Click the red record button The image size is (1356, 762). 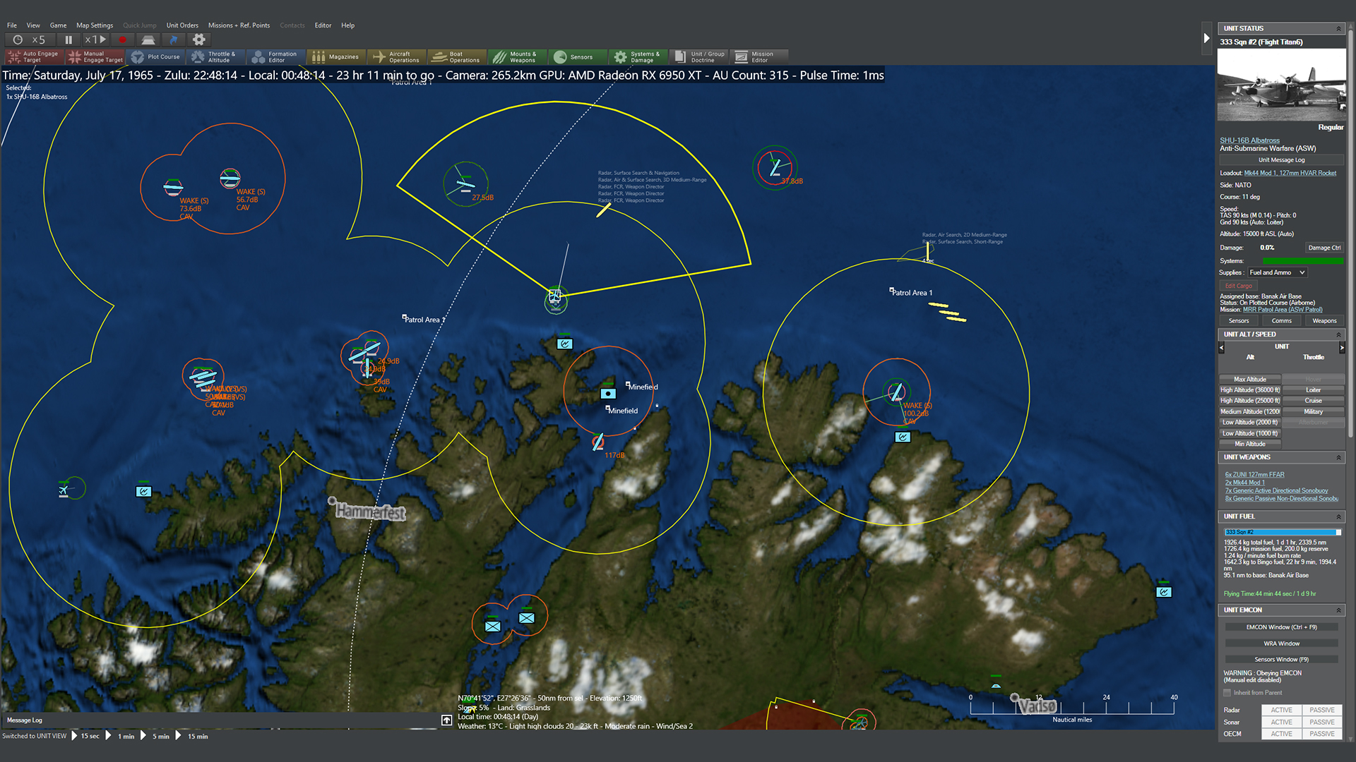point(122,40)
